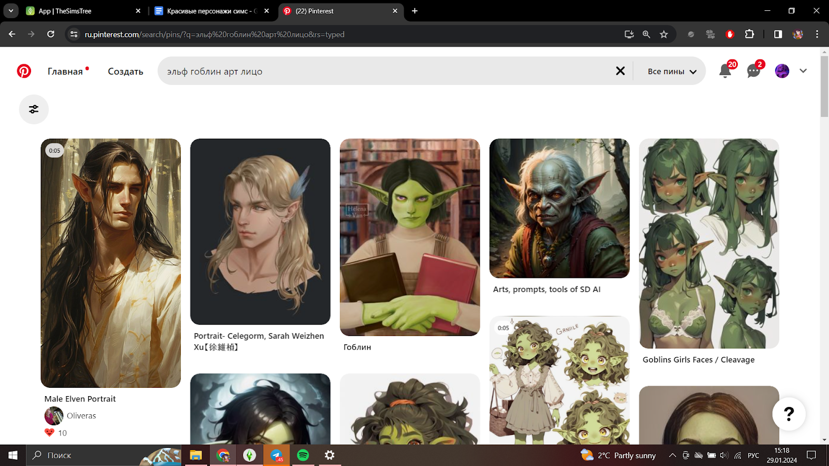Click the taskbar 'Поиск' search box
The width and height of the screenshot is (829, 466).
click(x=104, y=455)
